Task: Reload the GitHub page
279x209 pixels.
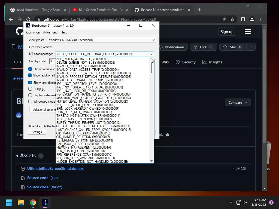Action: [28, 19]
